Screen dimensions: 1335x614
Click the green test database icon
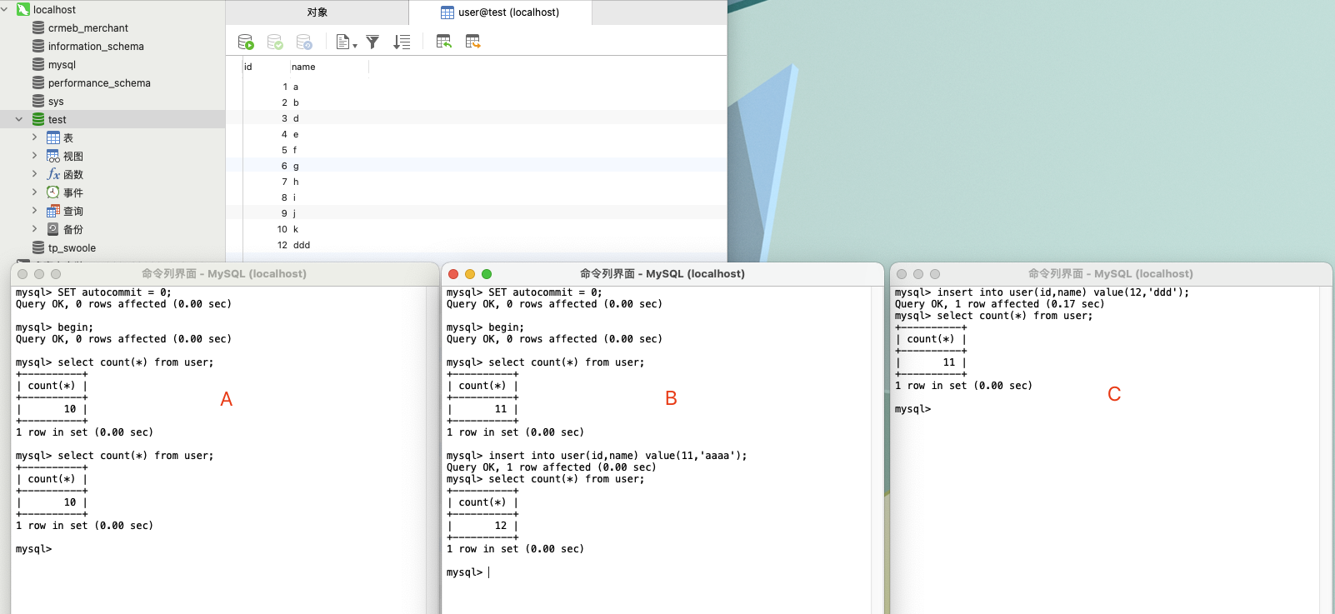[38, 119]
